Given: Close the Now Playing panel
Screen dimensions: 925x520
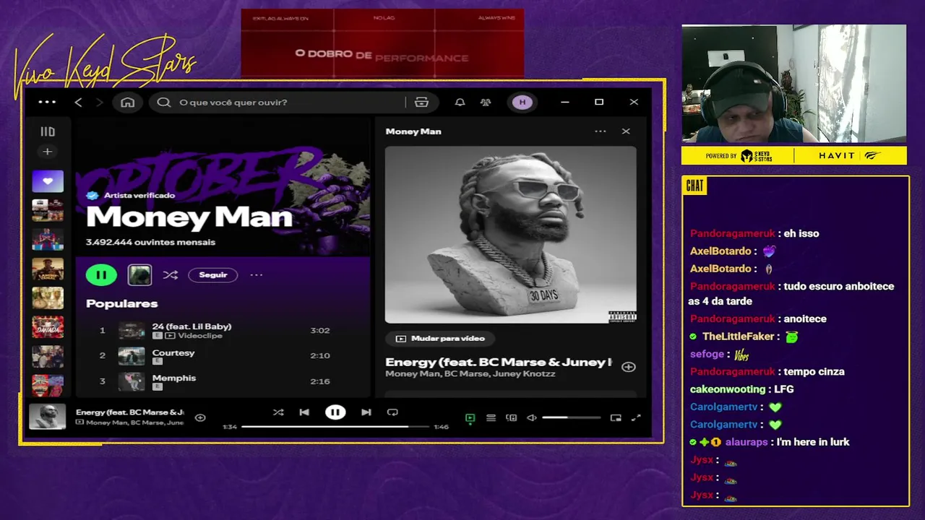Looking at the screenshot, I should pos(626,131).
